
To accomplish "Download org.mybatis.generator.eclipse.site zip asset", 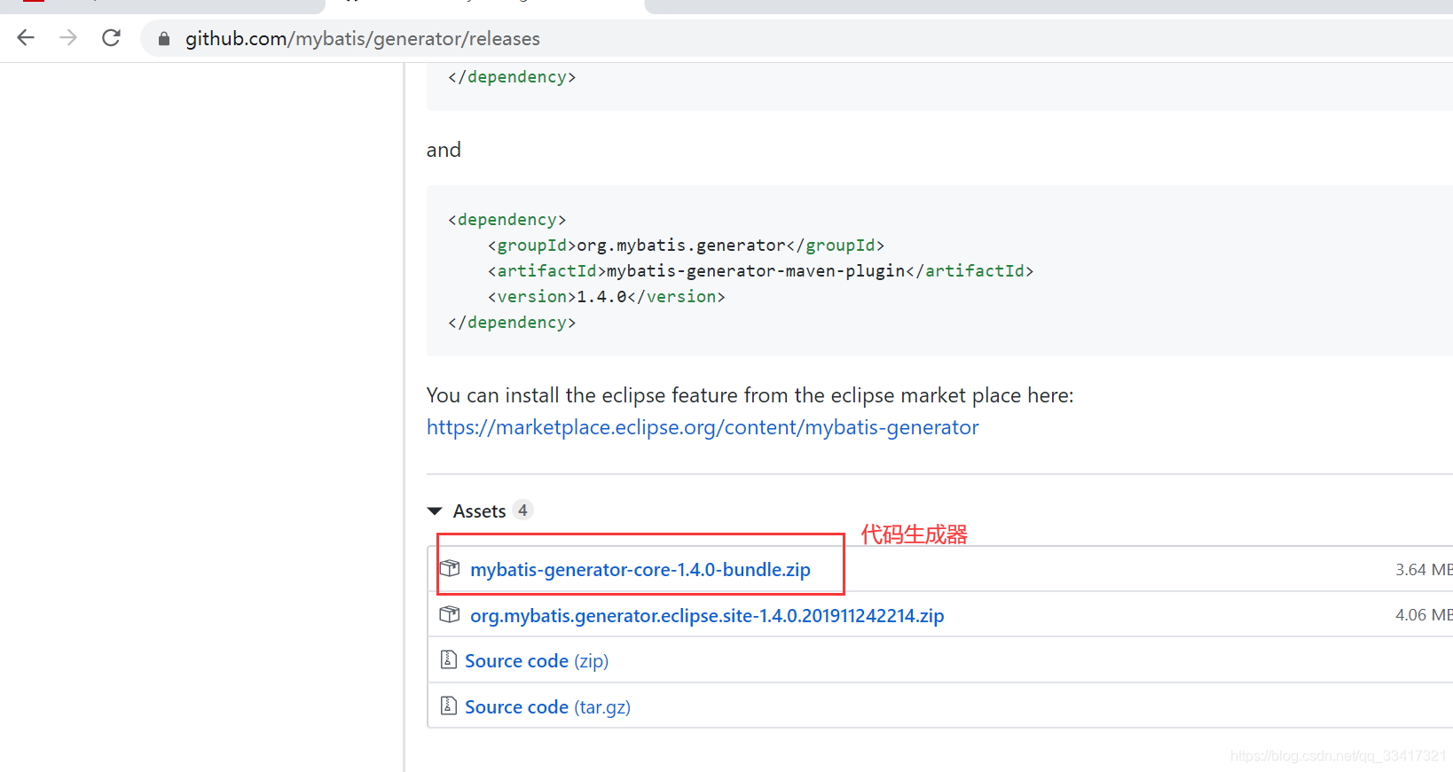I will tap(707, 615).
